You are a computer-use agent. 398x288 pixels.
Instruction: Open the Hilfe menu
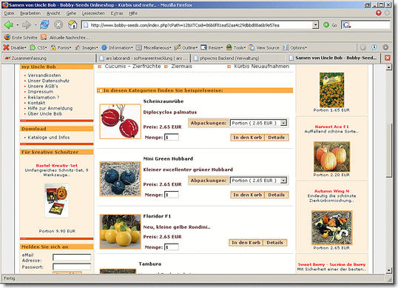coord(133,13)
